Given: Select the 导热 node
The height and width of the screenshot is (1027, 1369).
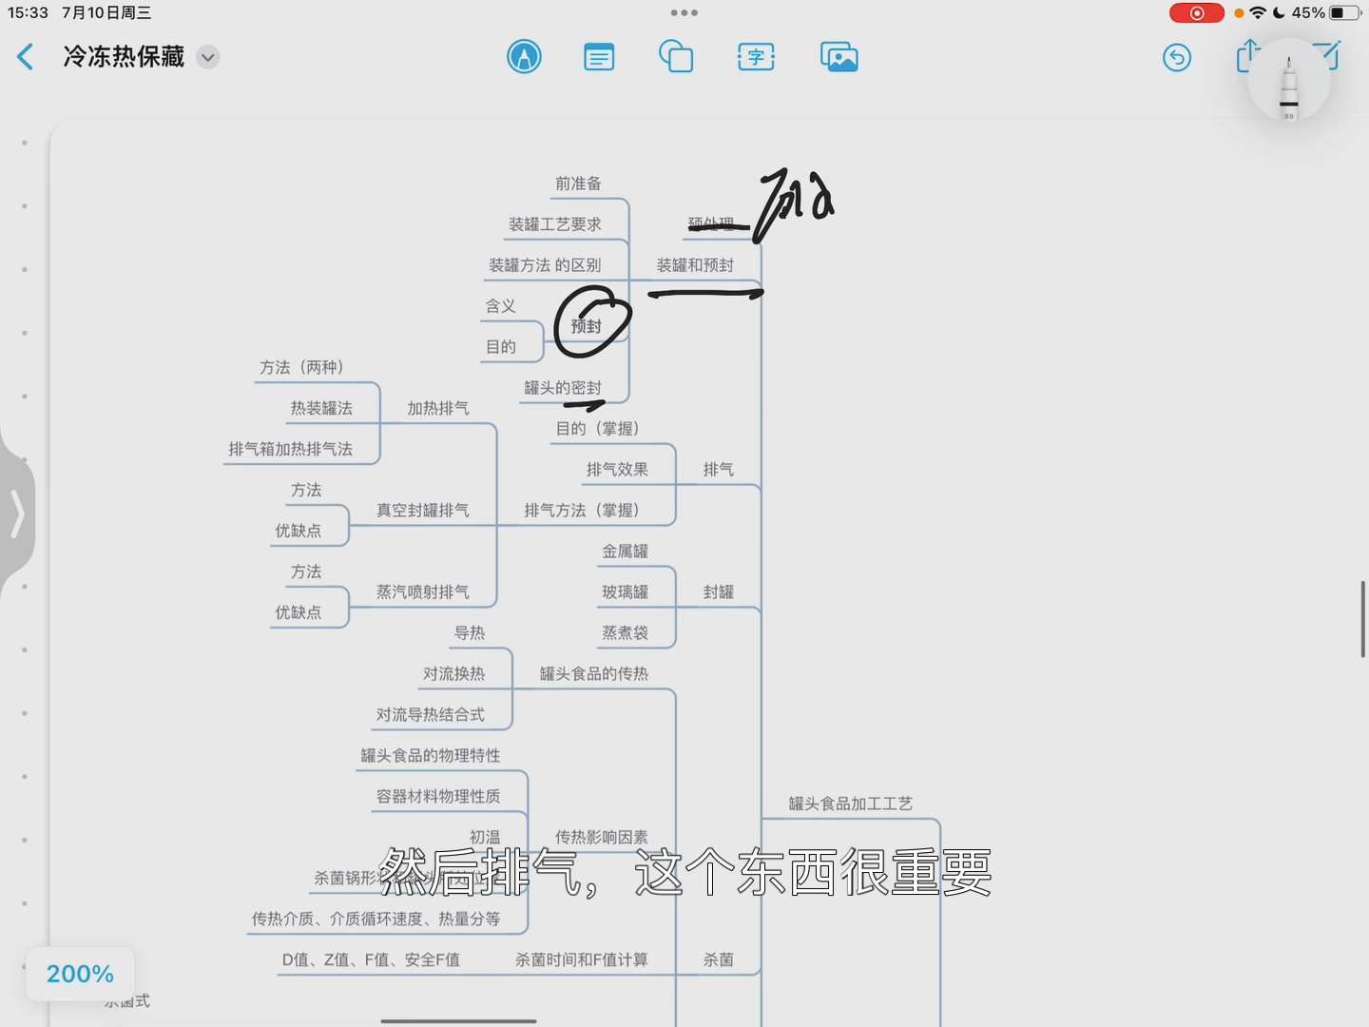Looking at the screenshot, I should coord(470,633).
